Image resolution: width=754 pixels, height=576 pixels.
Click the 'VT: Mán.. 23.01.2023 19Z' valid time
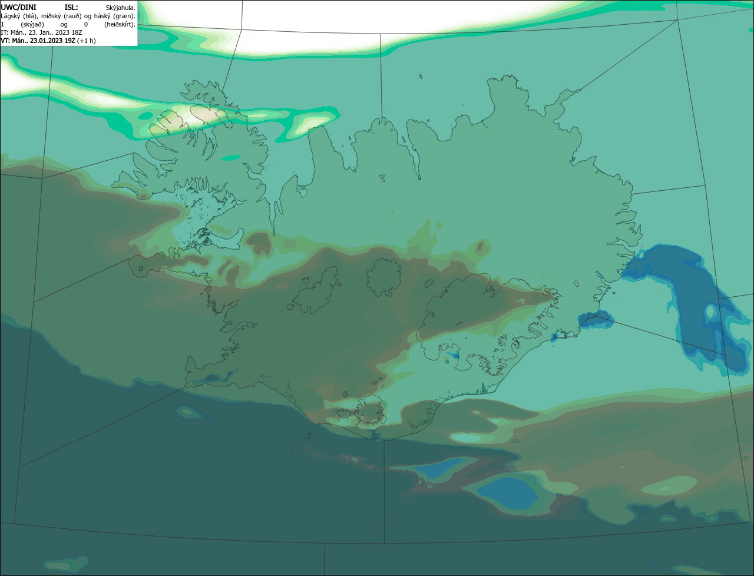pyautogui.click(x=38, y=41)
